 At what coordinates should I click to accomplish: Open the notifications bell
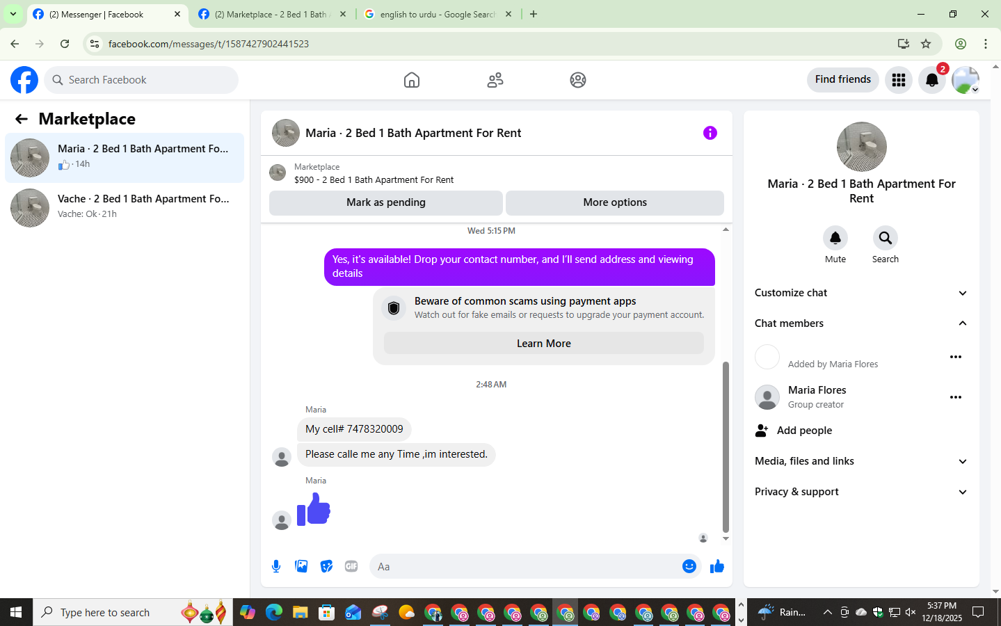[932, 80]
